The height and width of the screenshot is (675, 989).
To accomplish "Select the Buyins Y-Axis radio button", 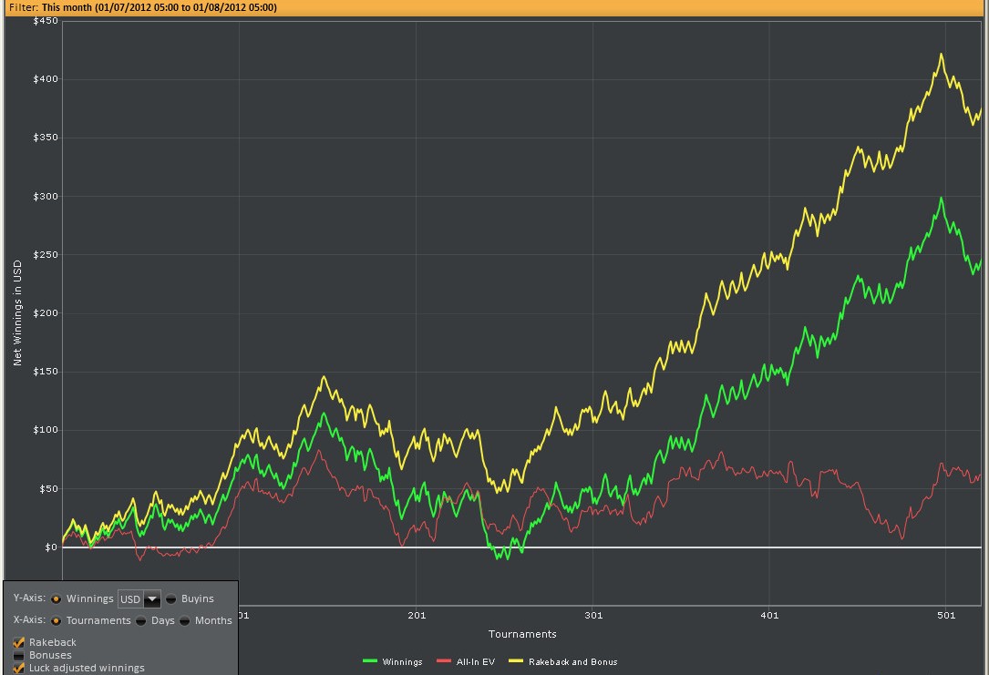I will point(171,598).
